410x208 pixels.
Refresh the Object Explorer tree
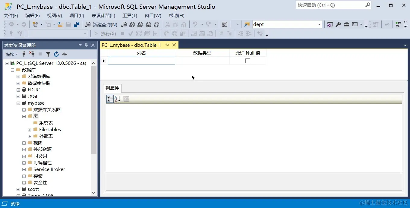tap(56, 54)
